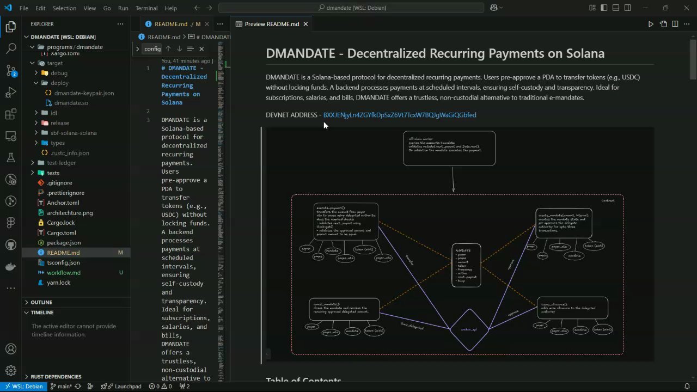Click the devnet address link in preview
The image size is (697, 392).
(x=399, y=115)
